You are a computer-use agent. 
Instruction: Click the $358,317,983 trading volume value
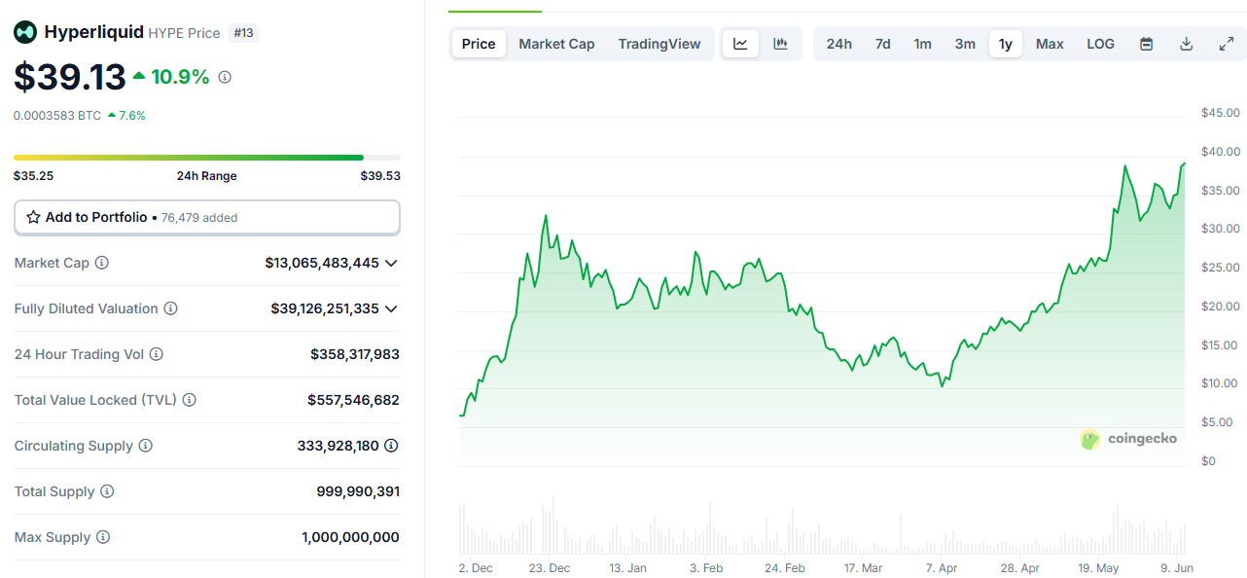click(355, 354)
